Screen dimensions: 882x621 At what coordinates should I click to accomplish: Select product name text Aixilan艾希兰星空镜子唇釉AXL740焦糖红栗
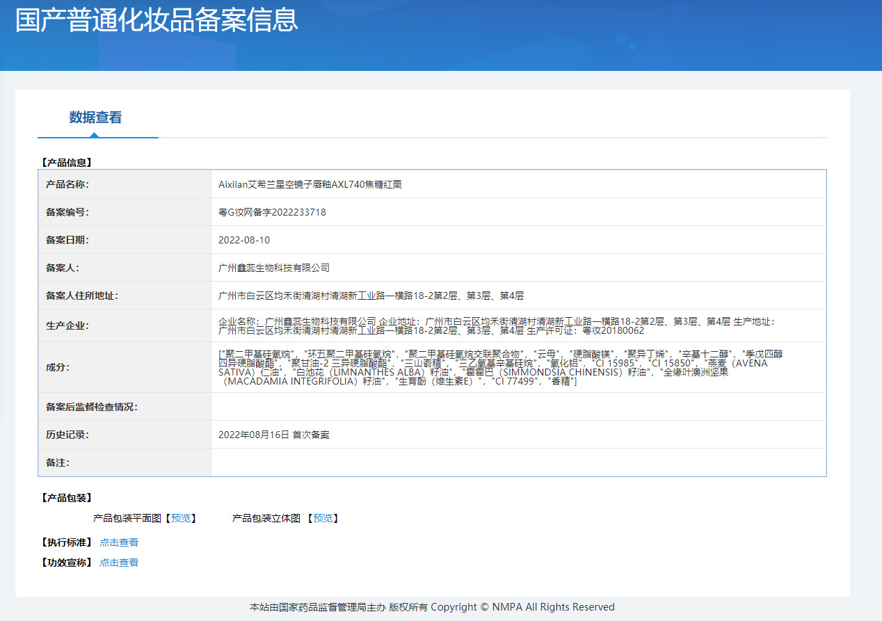310,184
